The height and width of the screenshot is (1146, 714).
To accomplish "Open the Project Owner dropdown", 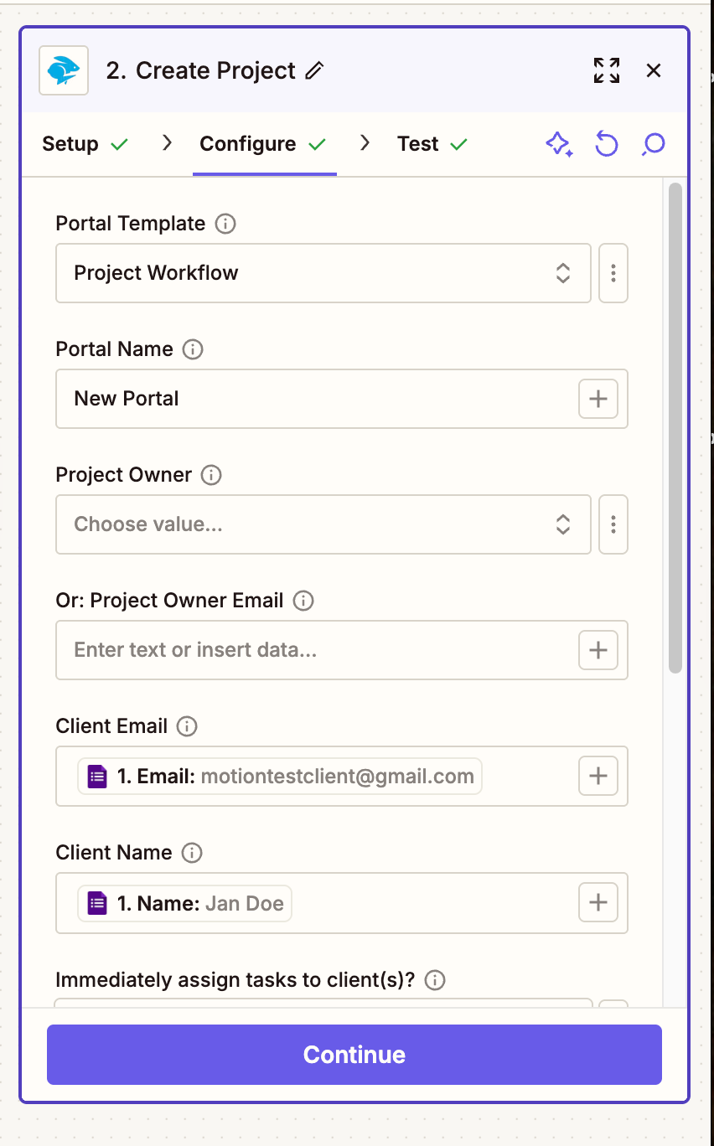I will (x=323, y=524).
